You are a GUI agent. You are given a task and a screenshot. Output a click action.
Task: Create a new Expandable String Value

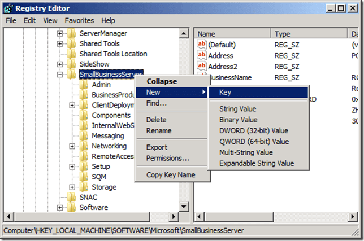coord(259,163)
